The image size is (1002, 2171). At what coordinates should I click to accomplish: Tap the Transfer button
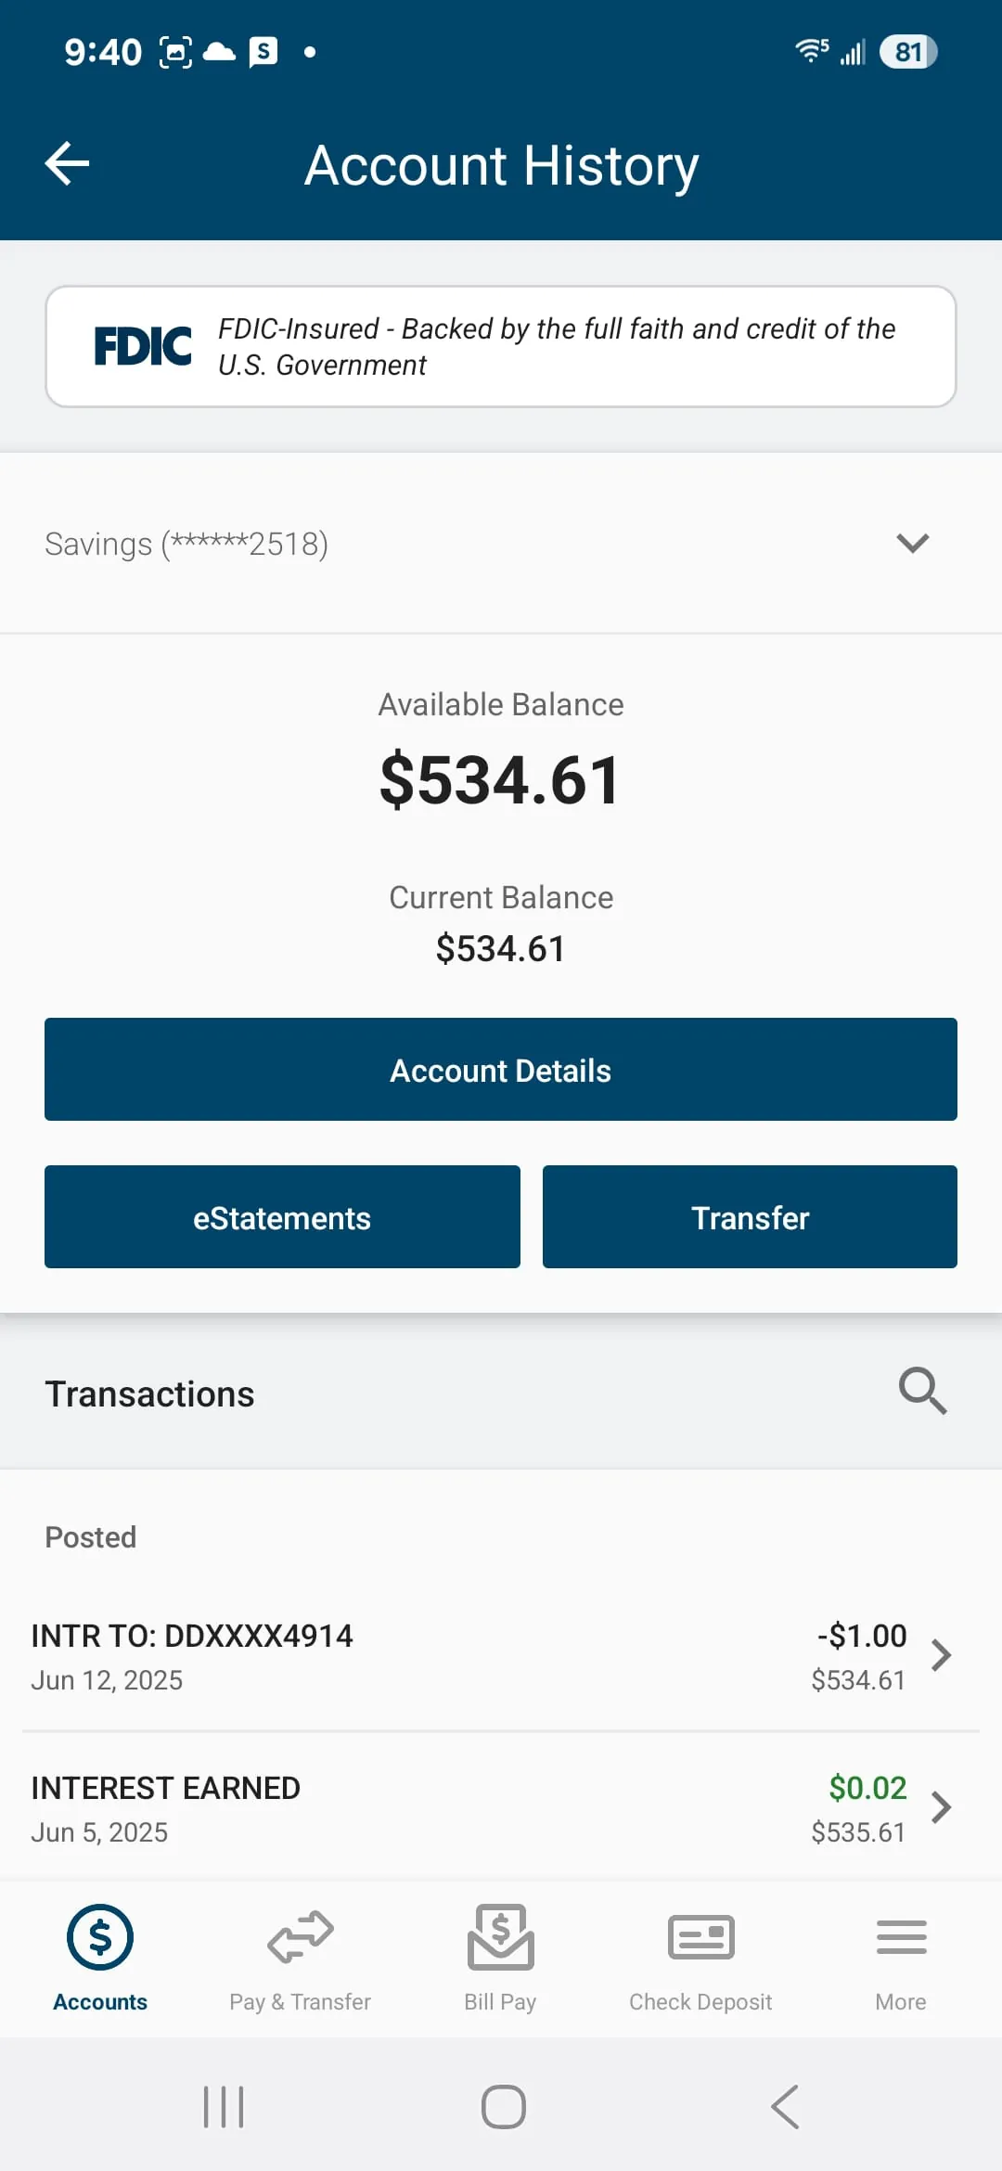tap(750, 1217)
